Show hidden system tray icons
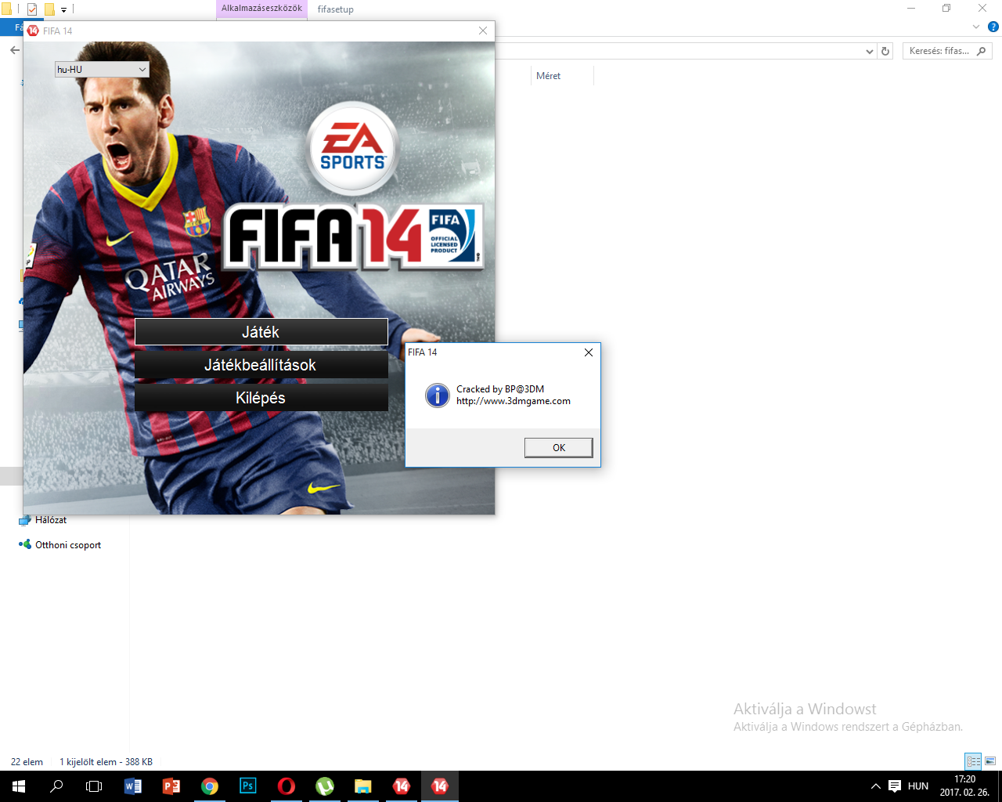Image resolution: width=1002 pixels, height=802 pixels. (876, 786)
